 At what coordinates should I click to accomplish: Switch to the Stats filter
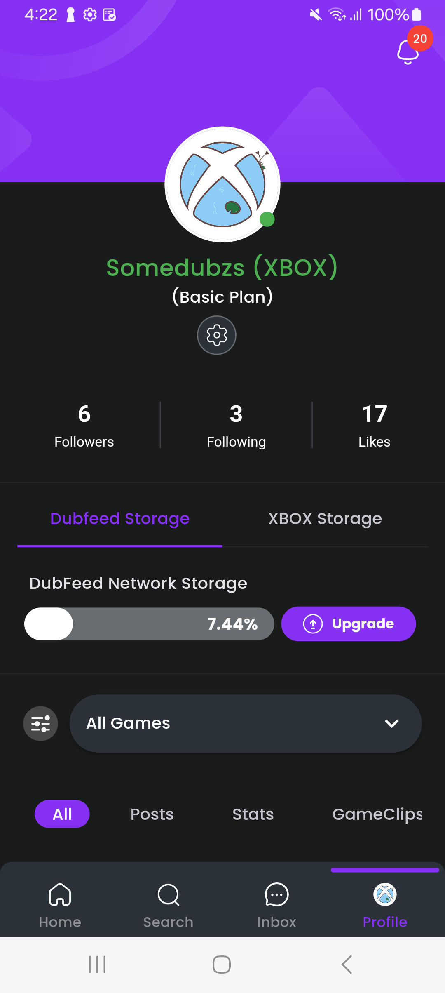(253, 814)
